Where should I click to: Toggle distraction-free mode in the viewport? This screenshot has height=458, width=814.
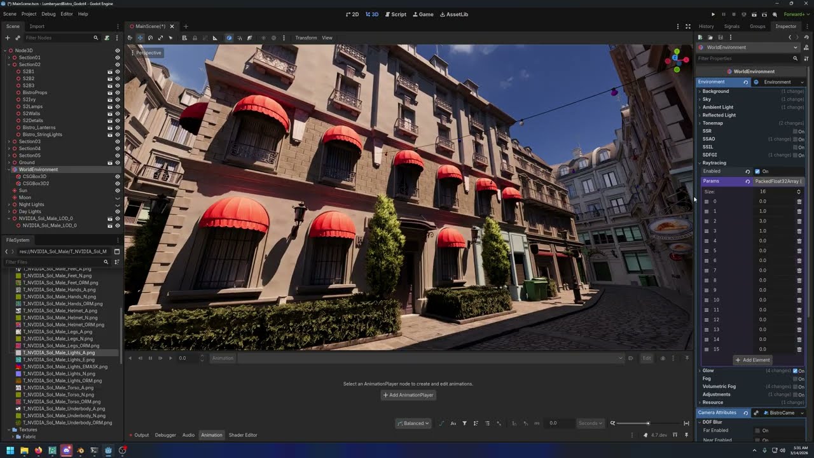point(687,26)
